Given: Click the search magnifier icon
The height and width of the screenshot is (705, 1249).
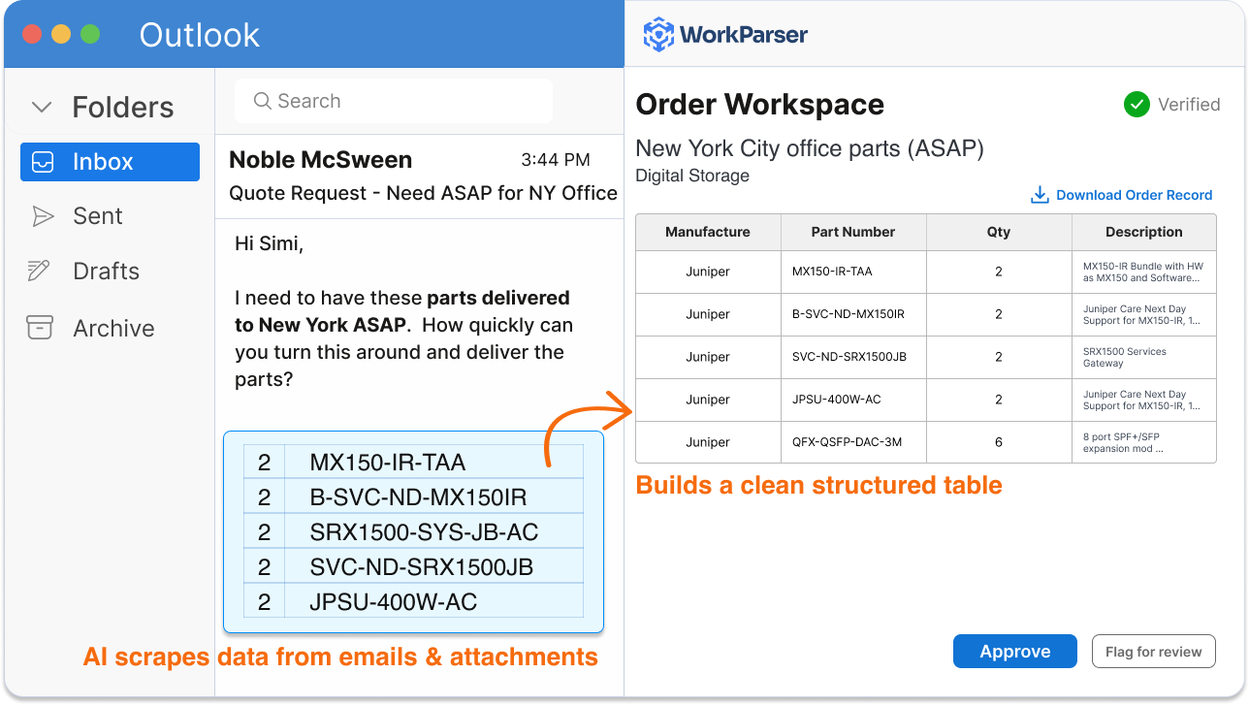Looking at the screenshot, I should 261,101.
